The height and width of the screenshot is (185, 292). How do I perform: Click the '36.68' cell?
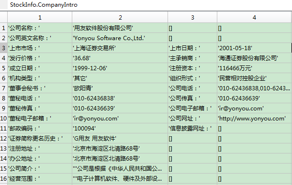pos(120,58)
